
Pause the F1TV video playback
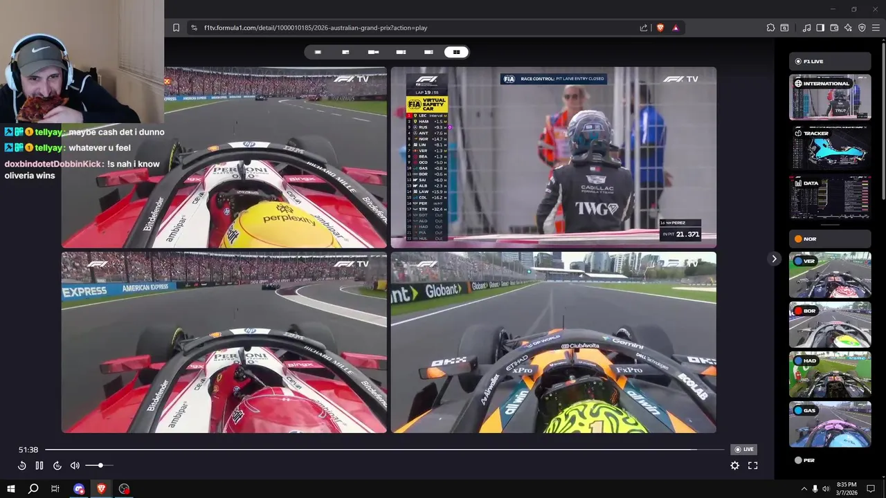pos(39,465)
